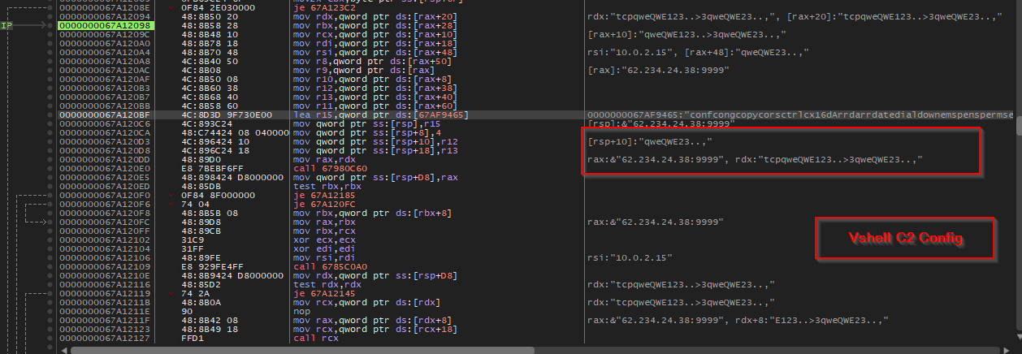The height and width of the screenshot is (354, 1022).
Task: Click jump arrow beside je 67A120FC
Action: point(171,205)
